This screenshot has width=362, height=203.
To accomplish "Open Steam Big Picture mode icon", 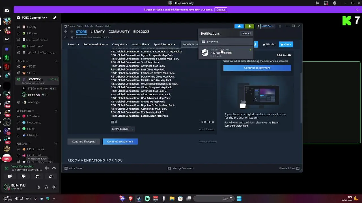I will click(x=280, y=26).
